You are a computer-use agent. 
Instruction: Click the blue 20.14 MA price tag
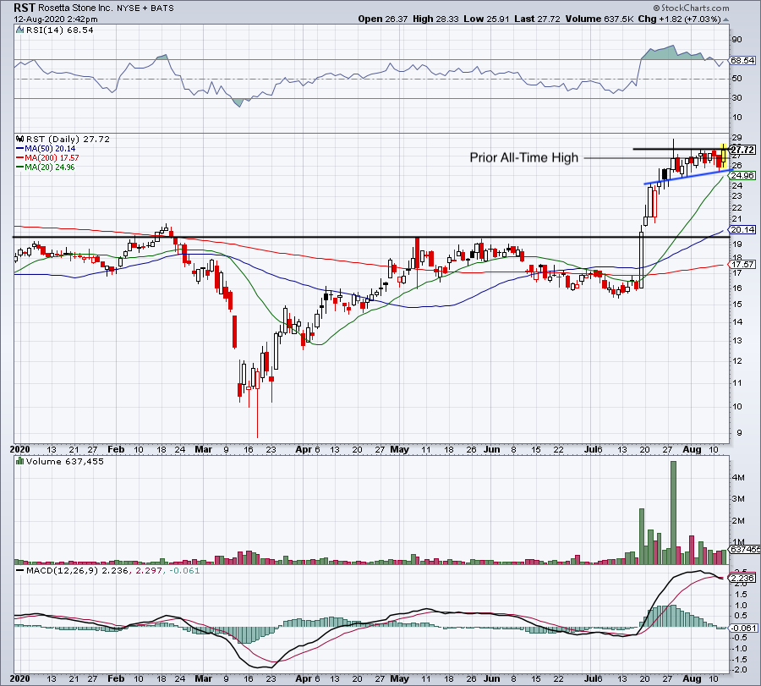click(742, 230)
